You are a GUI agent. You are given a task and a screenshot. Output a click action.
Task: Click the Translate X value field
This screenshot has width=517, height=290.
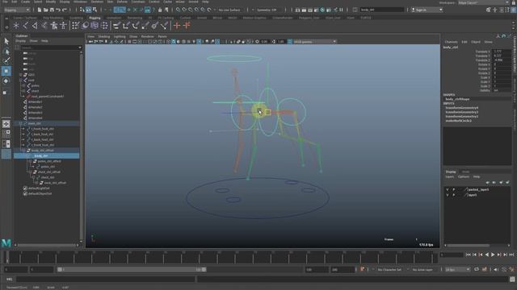[501, 52]
